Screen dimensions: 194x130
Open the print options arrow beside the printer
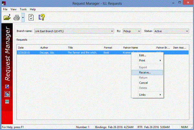pos(23,18)
